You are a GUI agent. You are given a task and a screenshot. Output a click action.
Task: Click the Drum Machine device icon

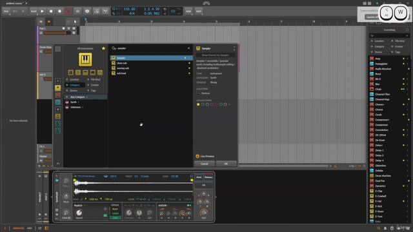coord(372,176)
